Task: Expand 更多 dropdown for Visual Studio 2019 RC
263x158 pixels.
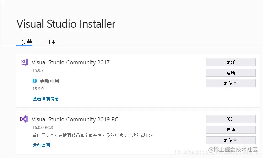Action: point(231,140)
